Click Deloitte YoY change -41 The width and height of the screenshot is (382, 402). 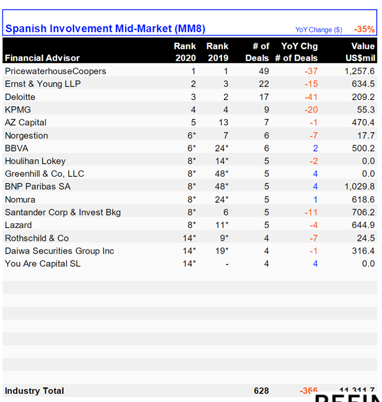click(x=311, y=97)
